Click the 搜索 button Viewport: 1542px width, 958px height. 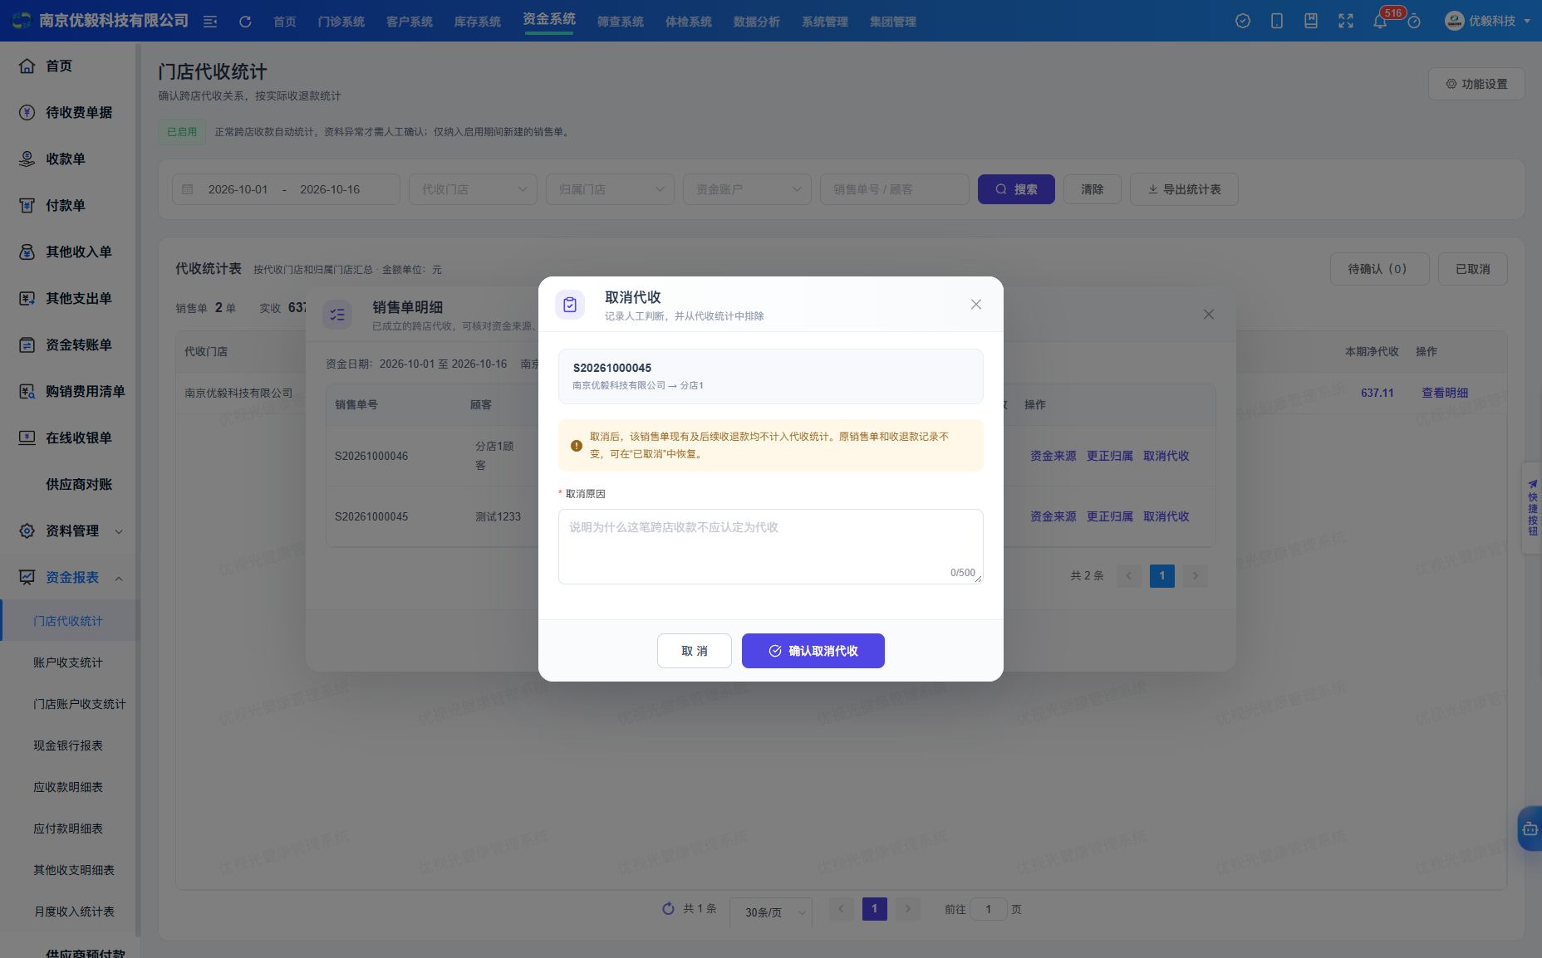pyautogui.click(x=1016, y=189)
